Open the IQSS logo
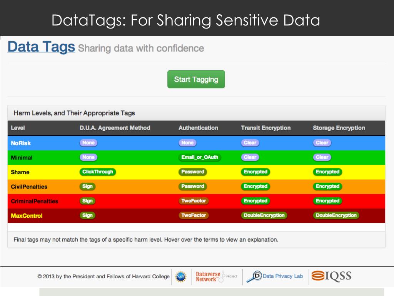 pos(331,276)
